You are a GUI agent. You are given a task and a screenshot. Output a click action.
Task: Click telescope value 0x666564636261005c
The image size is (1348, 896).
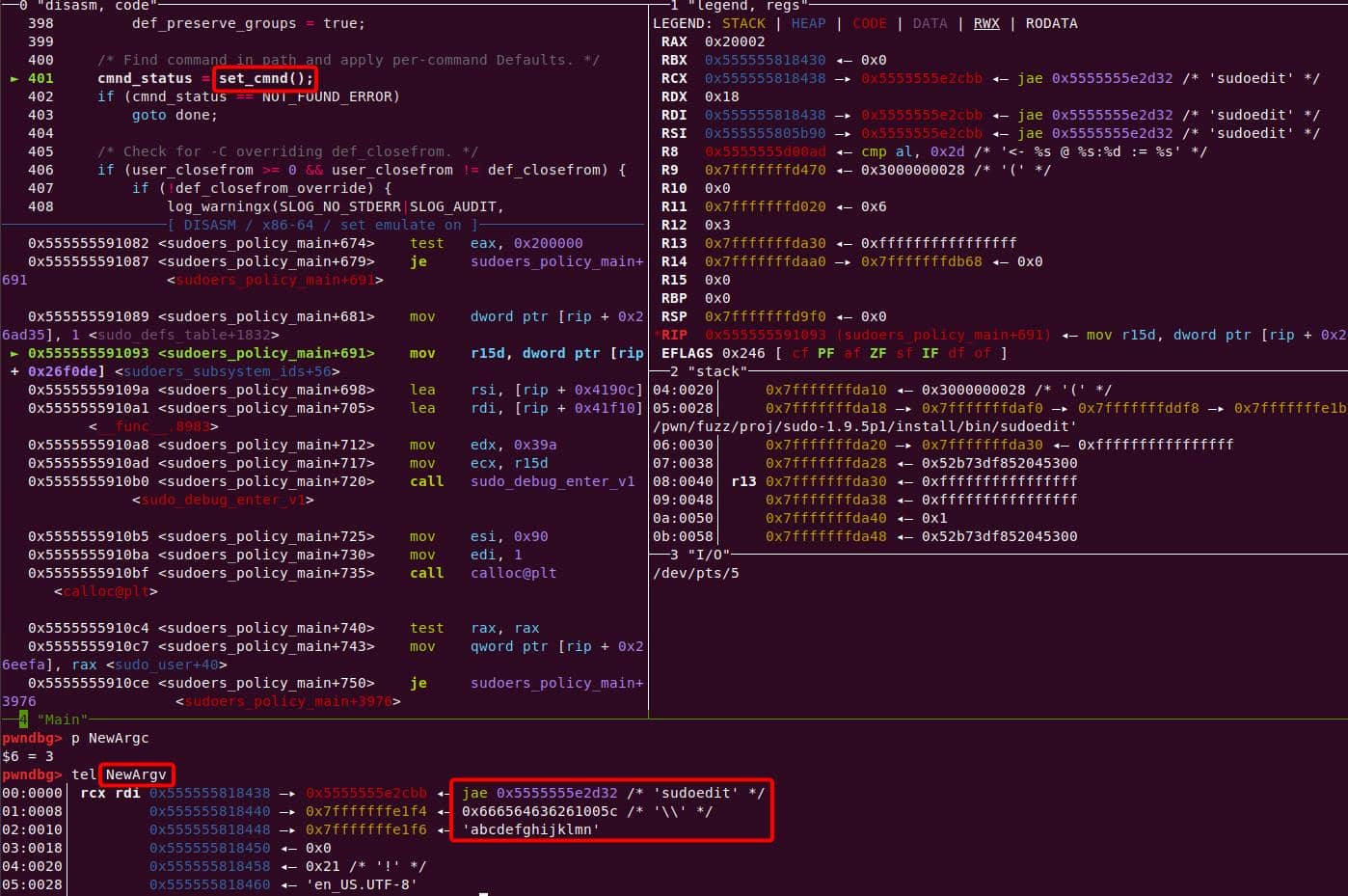click(x=539, y=811)
